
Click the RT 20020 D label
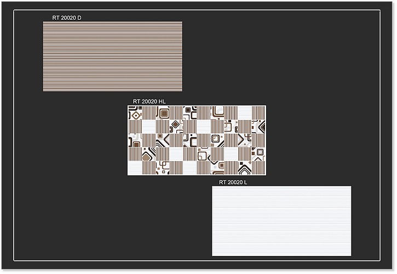(67, 18)
